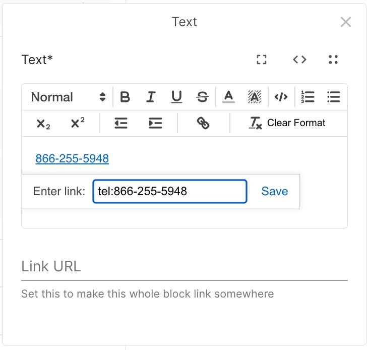Open the text color picker
This screenshot has height=350, width=367.
(229, 97)
